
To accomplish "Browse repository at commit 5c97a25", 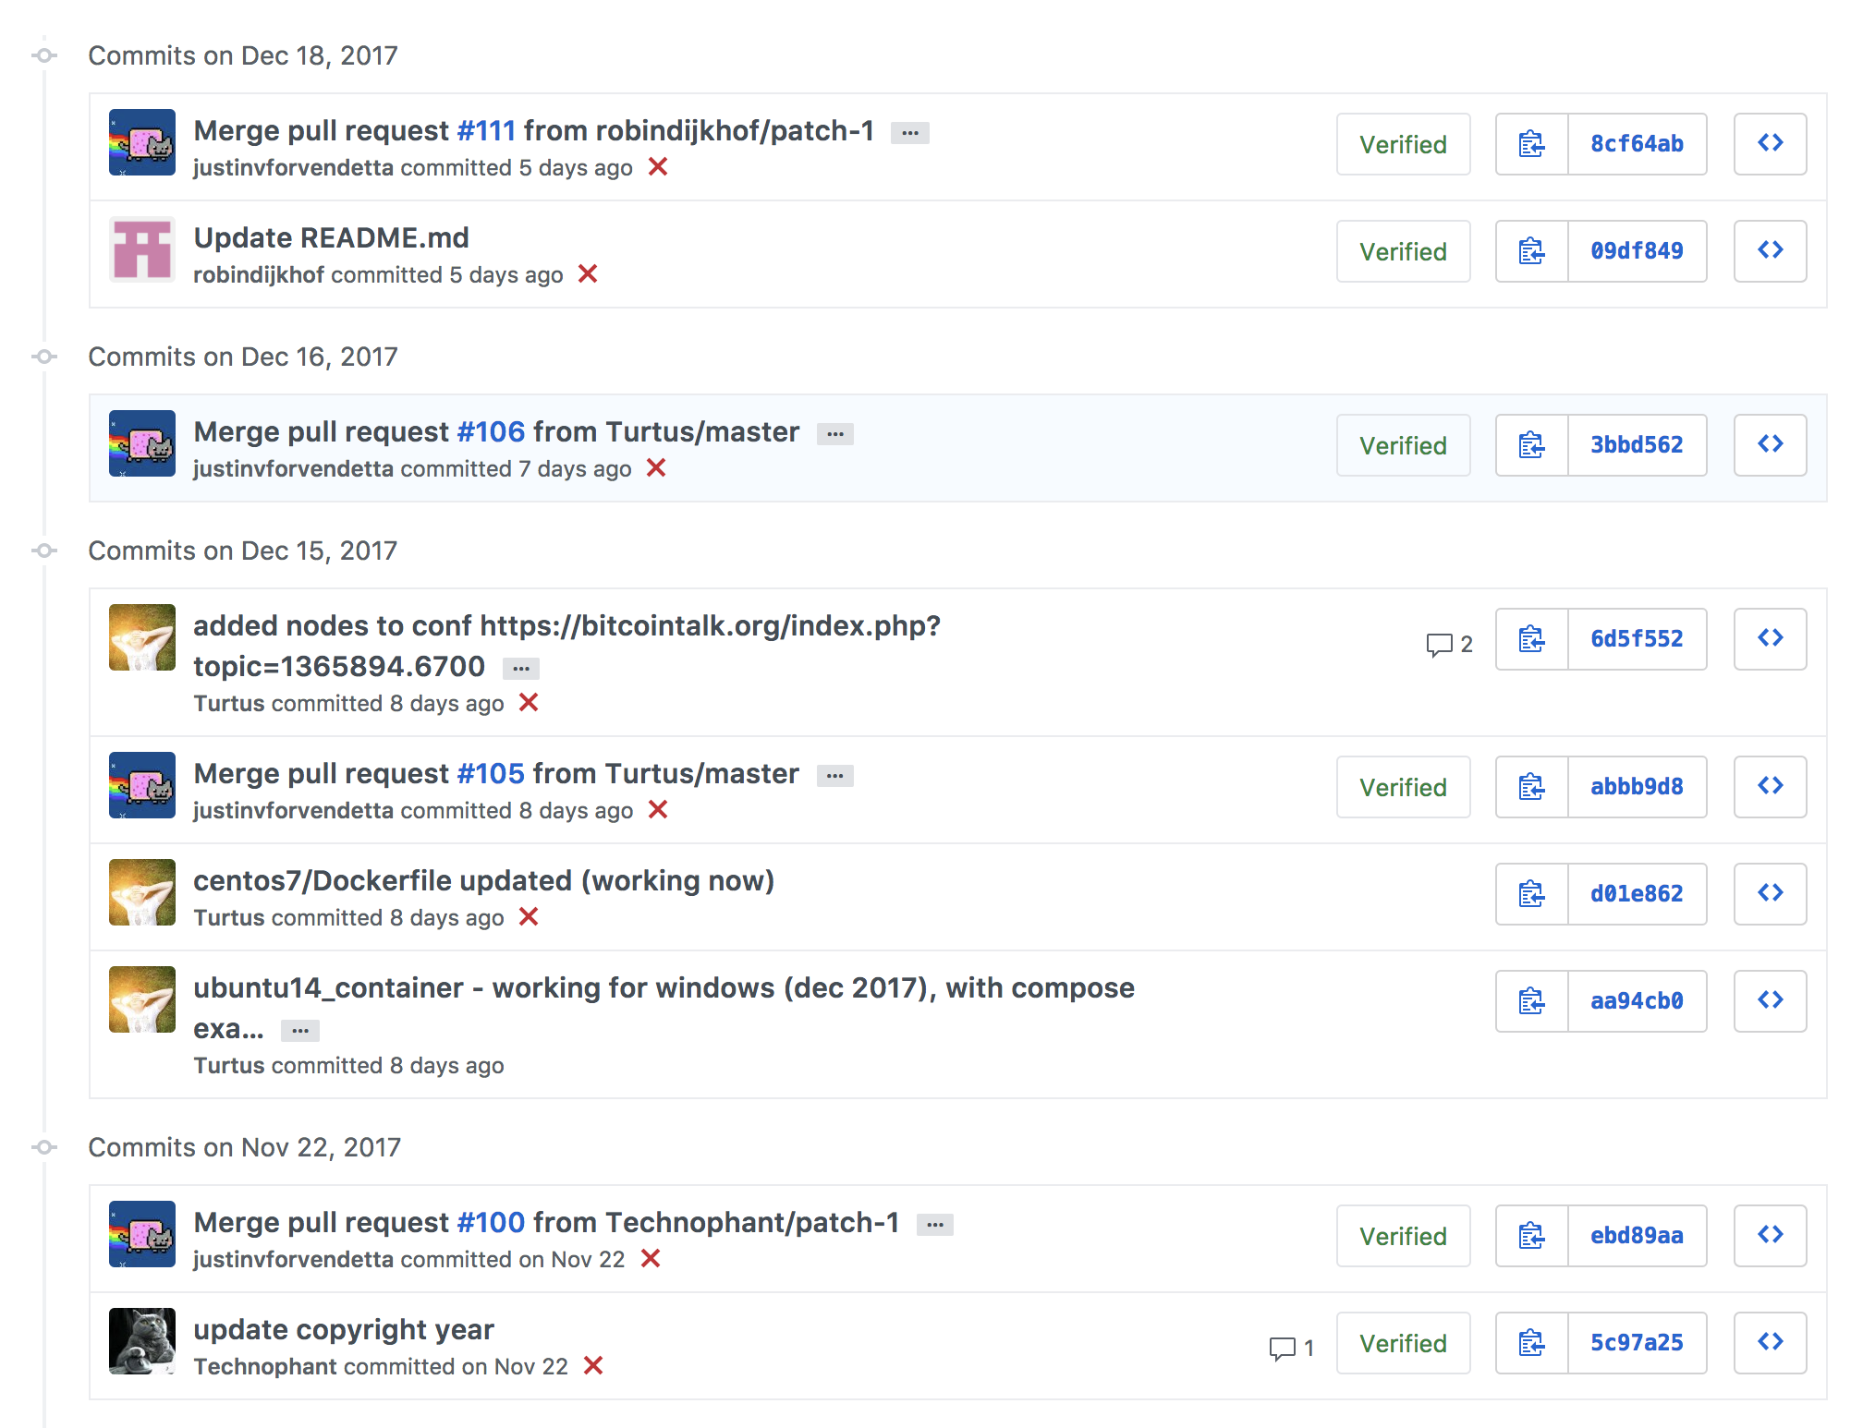I will point(1770,1343).
